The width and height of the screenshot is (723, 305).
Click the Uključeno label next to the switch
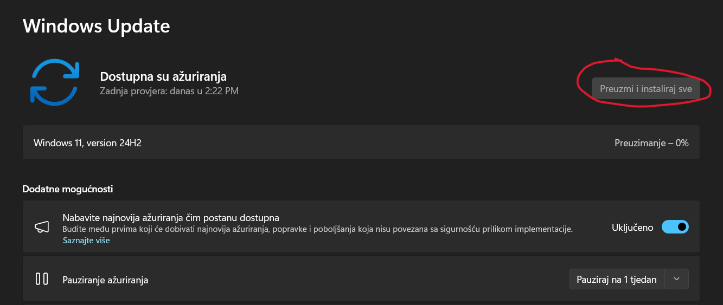(632, 228)
